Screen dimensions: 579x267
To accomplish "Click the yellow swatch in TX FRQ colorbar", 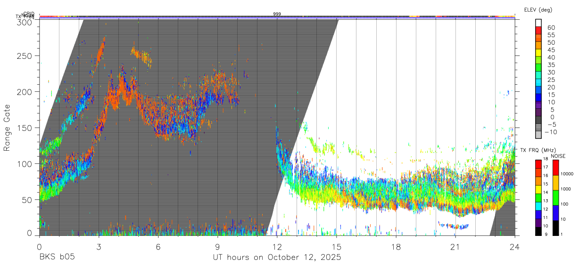I will coord(538,189).
